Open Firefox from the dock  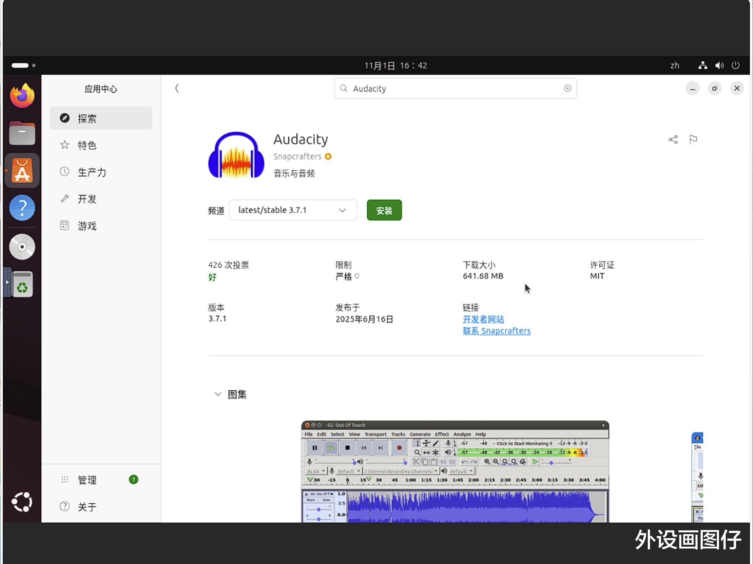coord(22,96)
